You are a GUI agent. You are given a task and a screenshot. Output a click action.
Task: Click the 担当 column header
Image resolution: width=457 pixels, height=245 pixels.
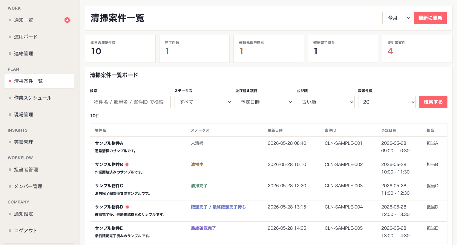point(430,130)
